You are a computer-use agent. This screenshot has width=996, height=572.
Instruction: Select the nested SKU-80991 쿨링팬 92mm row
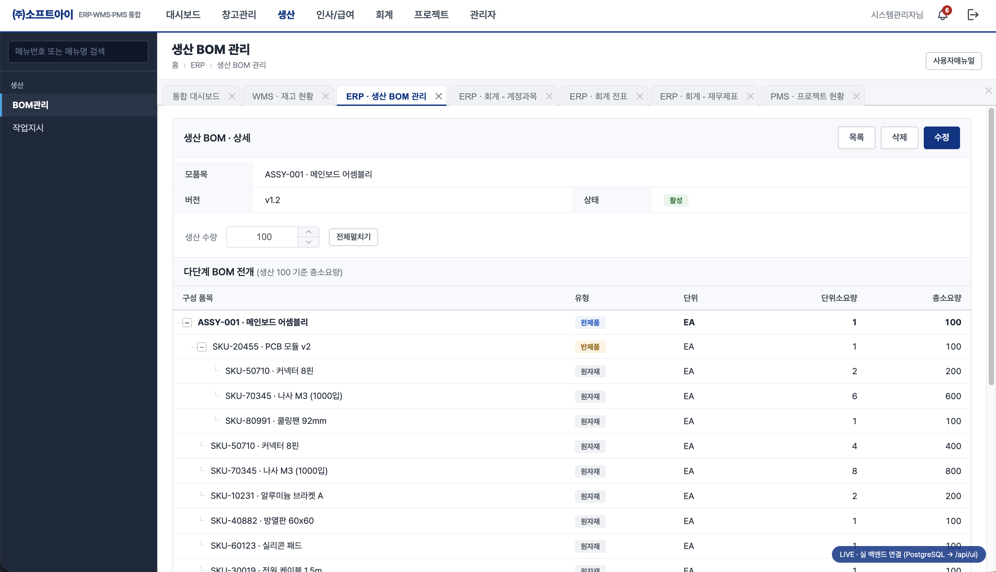(572, 421)
